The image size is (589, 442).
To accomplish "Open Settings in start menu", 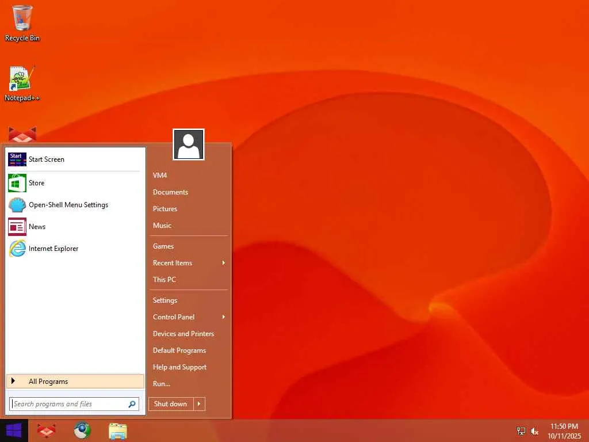I will (x=165, y=300).
